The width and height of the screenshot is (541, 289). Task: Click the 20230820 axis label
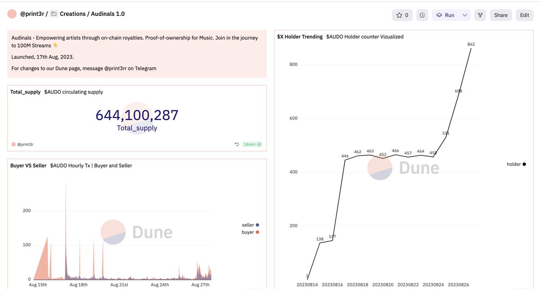383,285
